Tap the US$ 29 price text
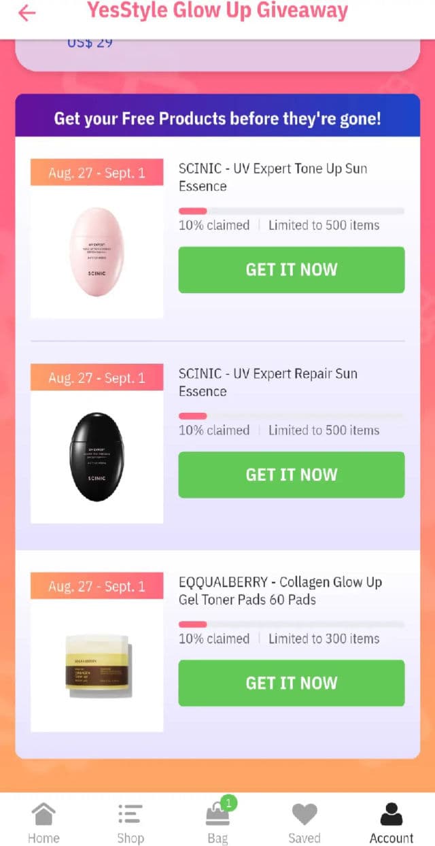The height and width of the screenshot is (846, 435). click(90, 43)
